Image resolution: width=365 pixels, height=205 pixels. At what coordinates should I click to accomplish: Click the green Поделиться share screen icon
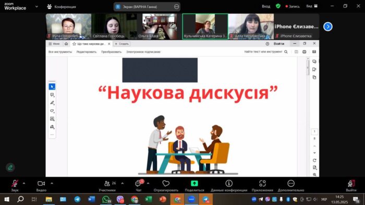(x=194, y=184)
